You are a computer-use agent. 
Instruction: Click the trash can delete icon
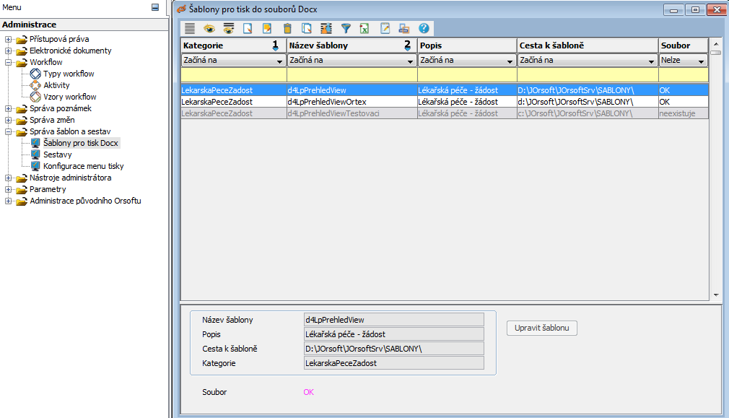coord(287,28)
